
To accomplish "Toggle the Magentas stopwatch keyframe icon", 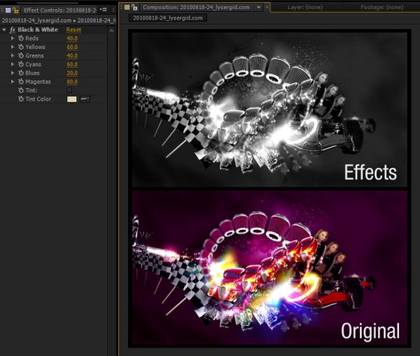I will tap(21, 82).
